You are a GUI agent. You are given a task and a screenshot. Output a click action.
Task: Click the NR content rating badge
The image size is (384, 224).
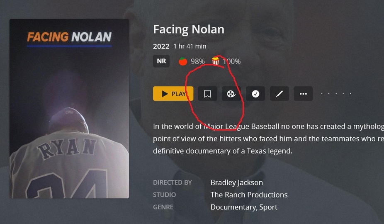(161, 61)
